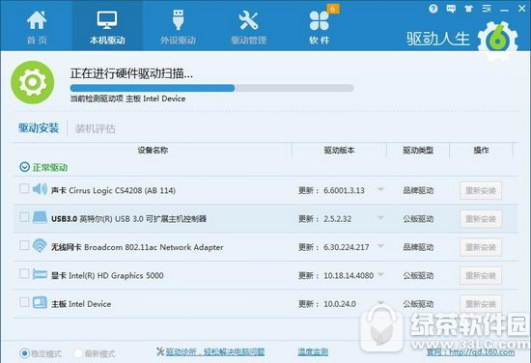Click the hardware scan progress bar
The height and width of the screenshot is (363, 531).
point(212,89)
